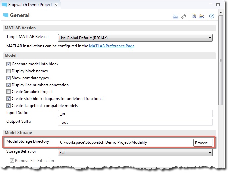Viewport: 228px width, 173px height.
Task: Click the import arrow-into-tray toolbar icon
Action: click(175, 16)
